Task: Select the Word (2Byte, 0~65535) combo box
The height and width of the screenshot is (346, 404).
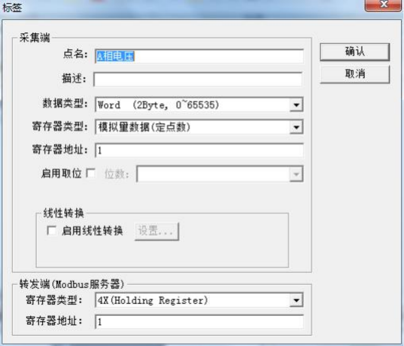Action: [x=199, y=105]
